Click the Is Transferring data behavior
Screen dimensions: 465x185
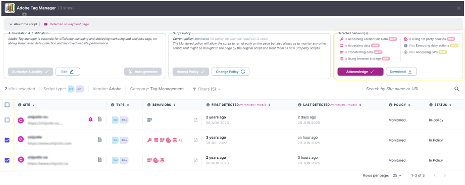[361, 52]
